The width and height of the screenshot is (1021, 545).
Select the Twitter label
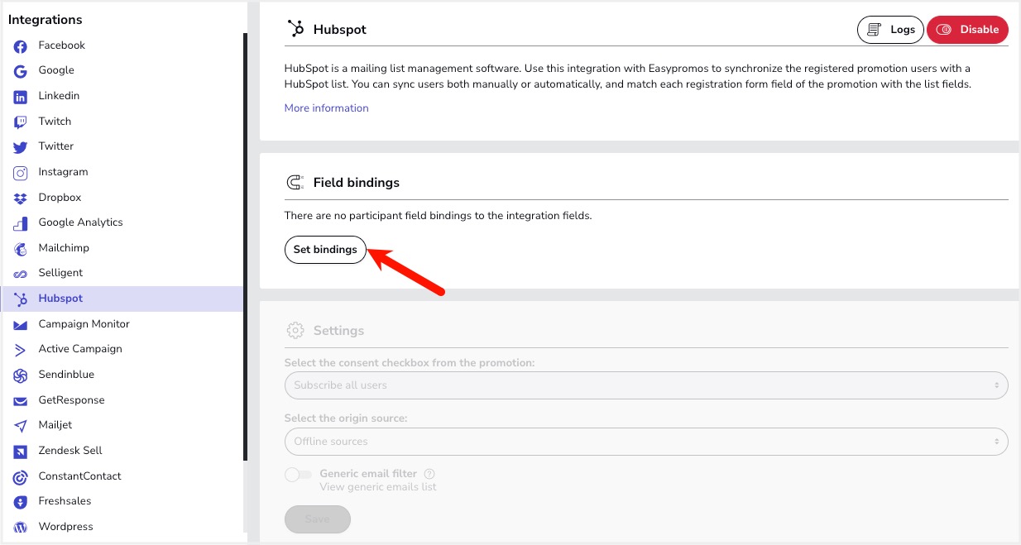tap(56, 146)
